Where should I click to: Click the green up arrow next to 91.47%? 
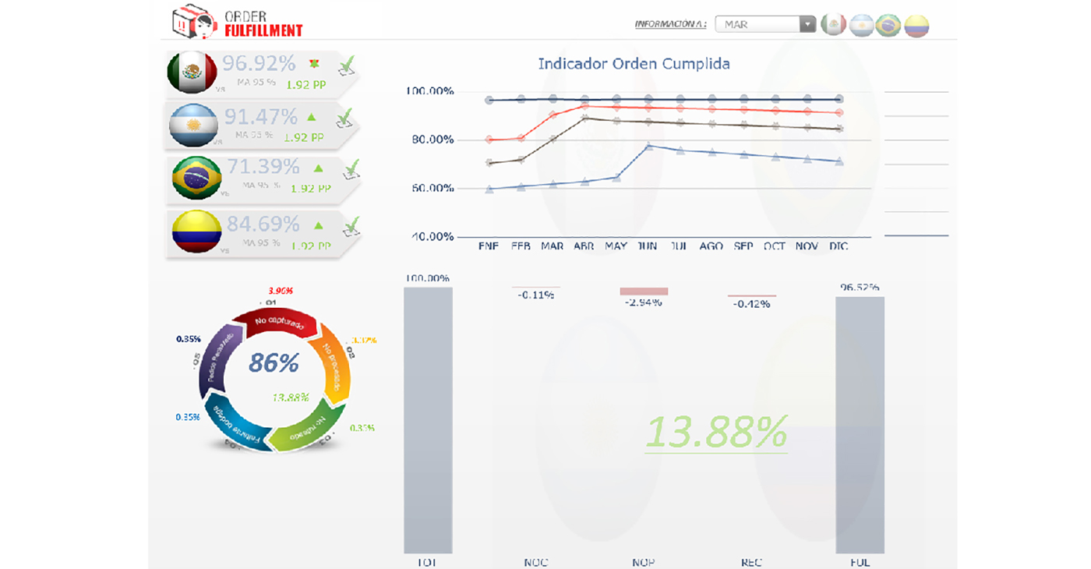pyautogui.click(x=312, y=117)
